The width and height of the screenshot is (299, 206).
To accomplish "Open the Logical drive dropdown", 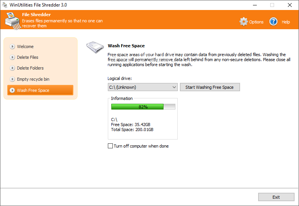I will pyautogui.click(x=143, y=87).
